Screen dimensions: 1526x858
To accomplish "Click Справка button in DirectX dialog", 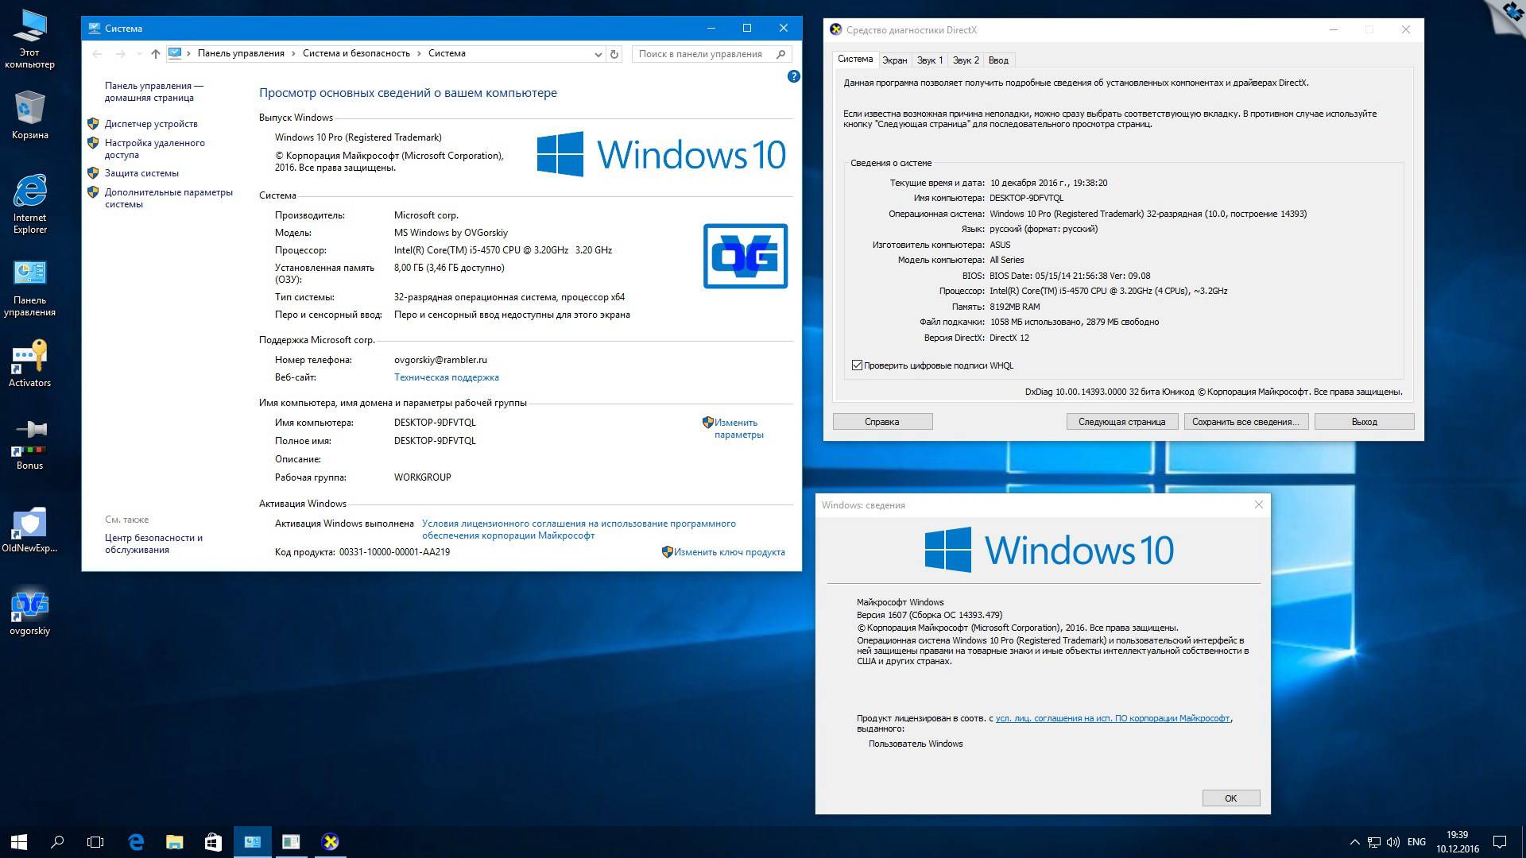I will 882,422.
